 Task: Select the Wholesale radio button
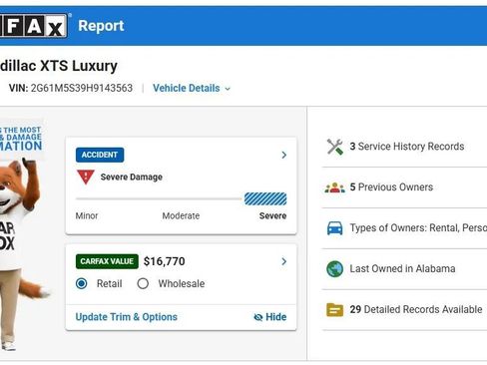click(x=143, y=283)
